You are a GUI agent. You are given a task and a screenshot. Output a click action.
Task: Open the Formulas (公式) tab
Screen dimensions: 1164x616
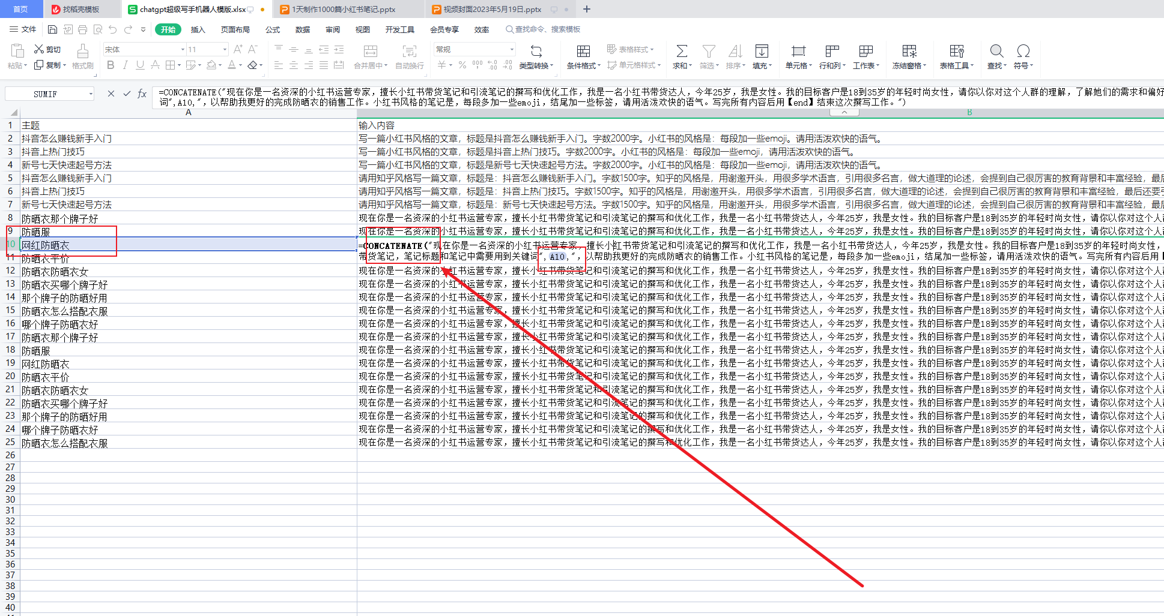[273, 29]
